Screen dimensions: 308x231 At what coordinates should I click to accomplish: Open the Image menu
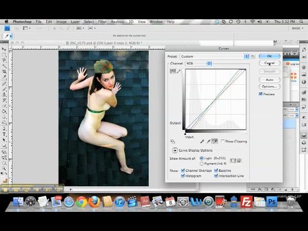[x=62, y=22]
